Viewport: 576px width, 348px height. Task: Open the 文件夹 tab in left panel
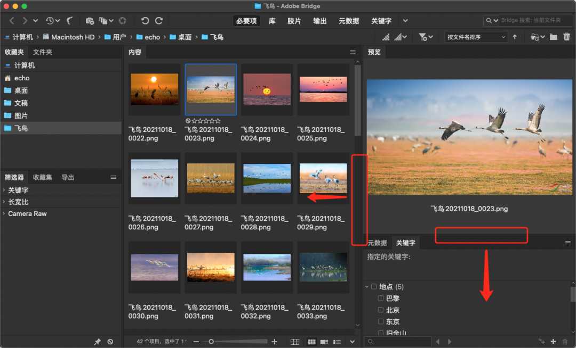tap(43, 52)
